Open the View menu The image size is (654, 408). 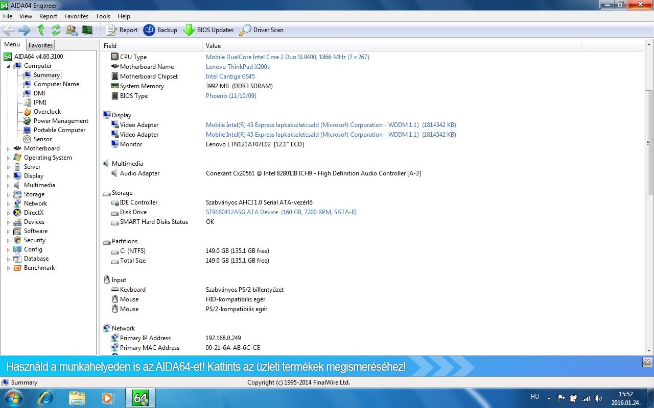click(x=26, y=16)
